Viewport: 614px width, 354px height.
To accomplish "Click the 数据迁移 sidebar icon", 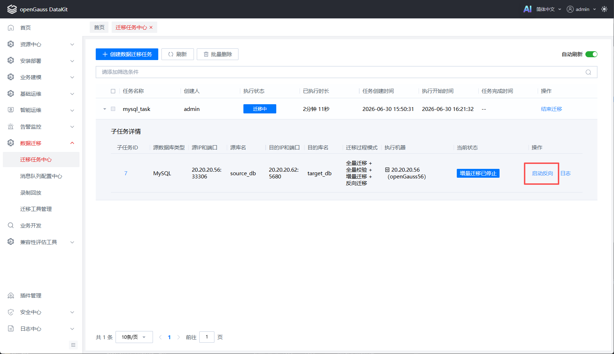I will click(x=11, y=143).
